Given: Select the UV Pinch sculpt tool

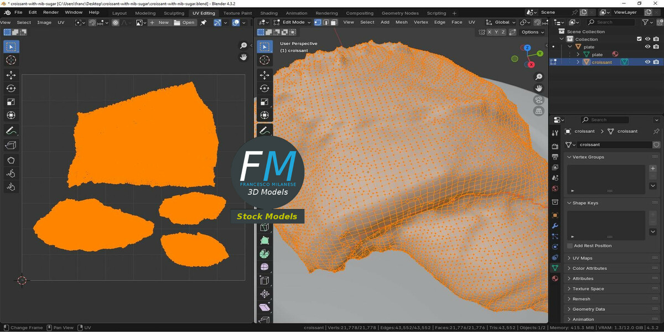Looking at the screenshot, I should pyautogui.click(x=11, y=187).
